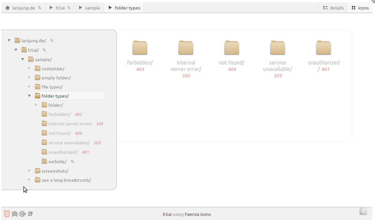Open the service unavailable folder icon

(277, 48)
